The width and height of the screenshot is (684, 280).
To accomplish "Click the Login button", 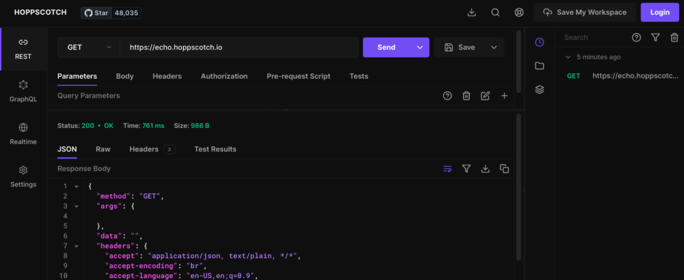I will pyautogui.click(x=659, y=12).
